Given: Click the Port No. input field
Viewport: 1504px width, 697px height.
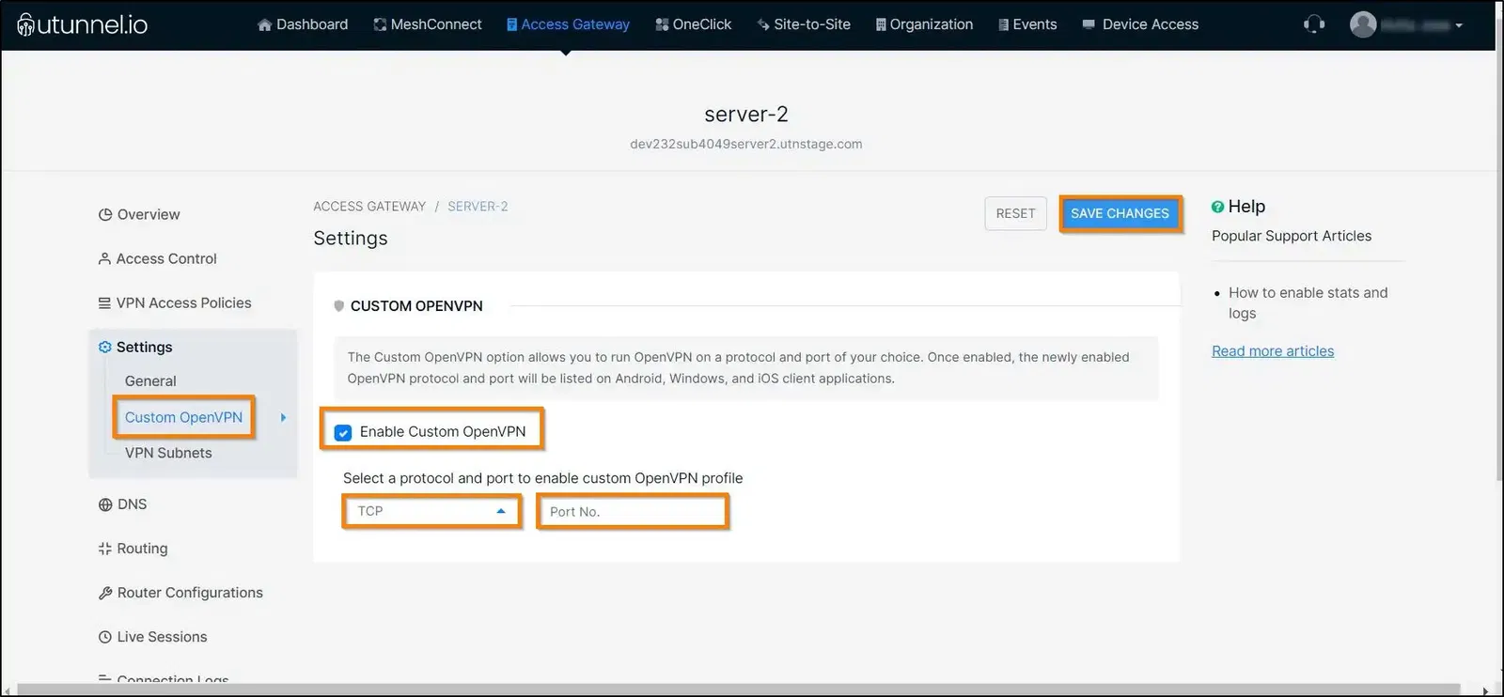Looking at the screenshot, I should [633, 512].
